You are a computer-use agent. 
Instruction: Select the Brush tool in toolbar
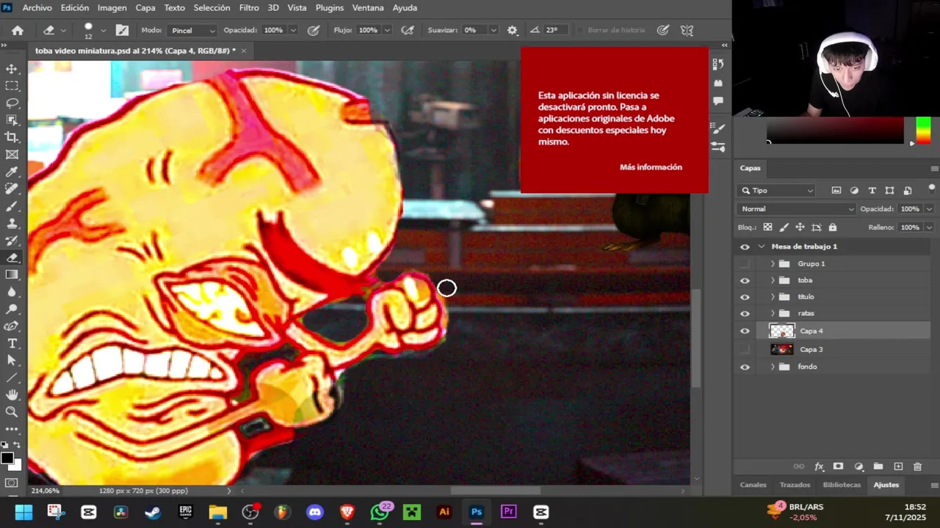click(x=12, y=206)
